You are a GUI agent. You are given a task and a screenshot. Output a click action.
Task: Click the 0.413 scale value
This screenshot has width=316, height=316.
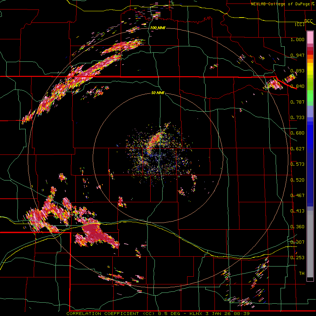(297, 211)
